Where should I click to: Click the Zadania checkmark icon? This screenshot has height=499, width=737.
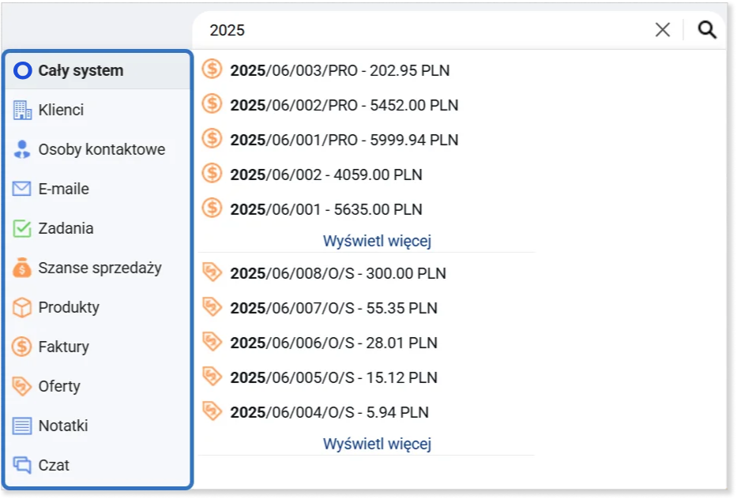pyautogui.click(x=22, y=228)
